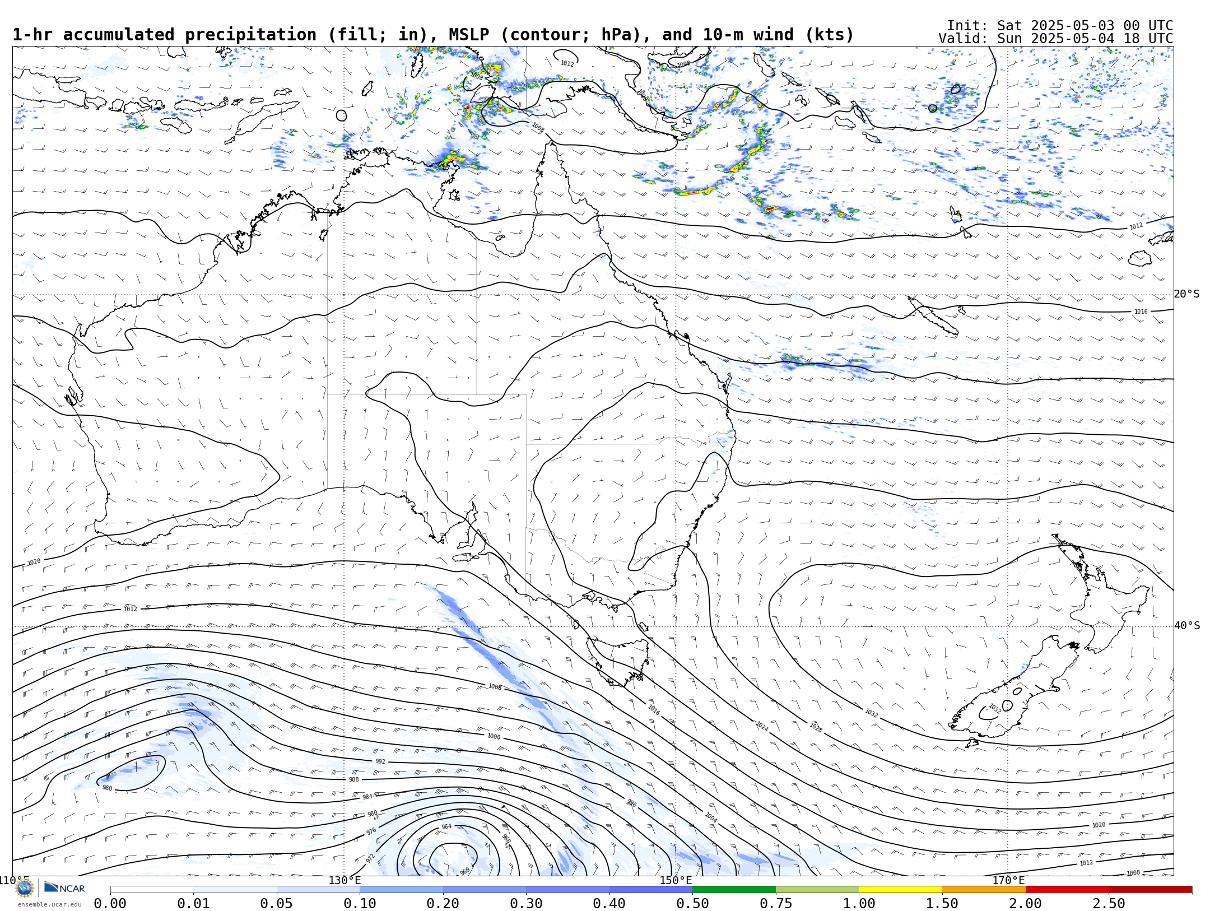Click the 0.30 colorbar tick label
This screenshot has height=911, width=1210.
[x=526, y=904]
